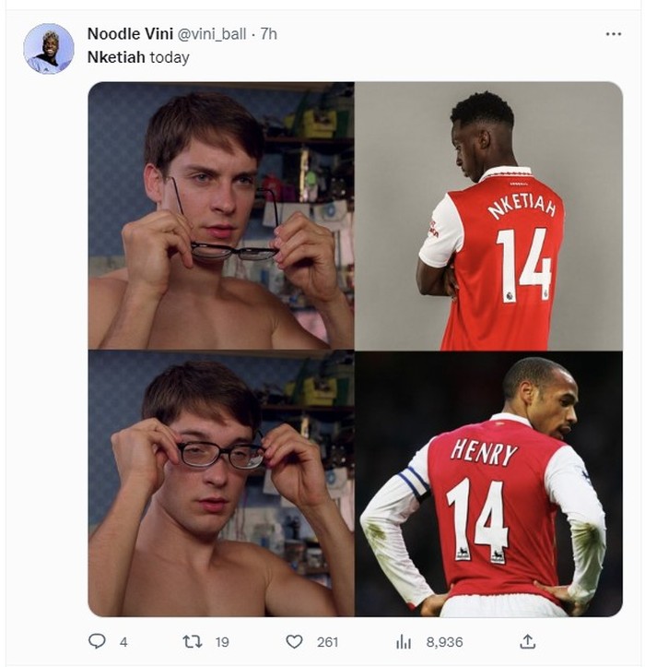
Task: Click the word "today" in the tweet text
Action: (x=170, y=57)
